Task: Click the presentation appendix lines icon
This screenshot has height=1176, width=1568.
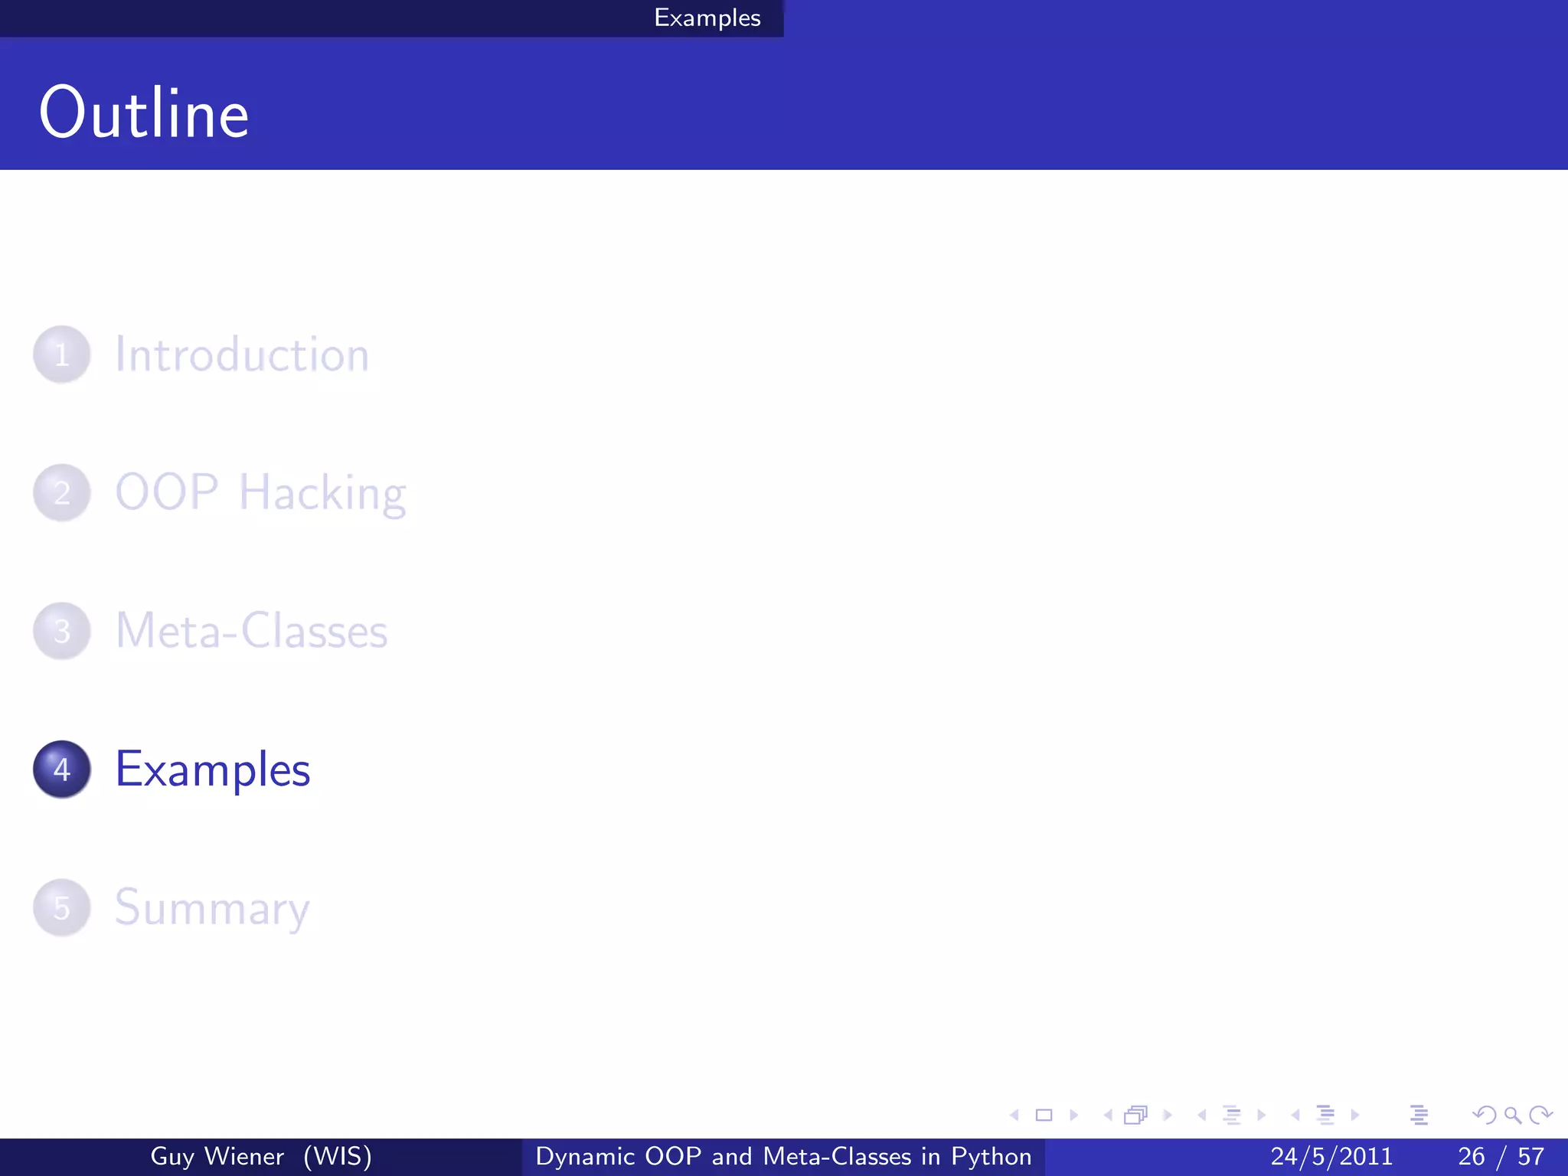Action: pos(1419,1116)
